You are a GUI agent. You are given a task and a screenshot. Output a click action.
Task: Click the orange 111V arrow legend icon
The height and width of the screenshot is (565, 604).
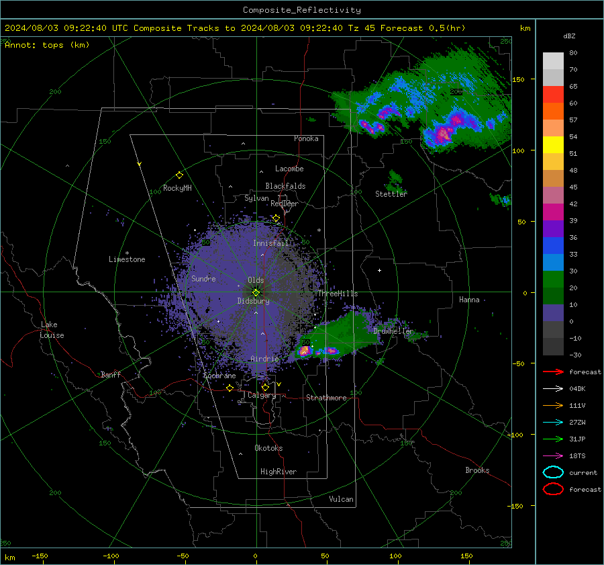coord(553,405)
